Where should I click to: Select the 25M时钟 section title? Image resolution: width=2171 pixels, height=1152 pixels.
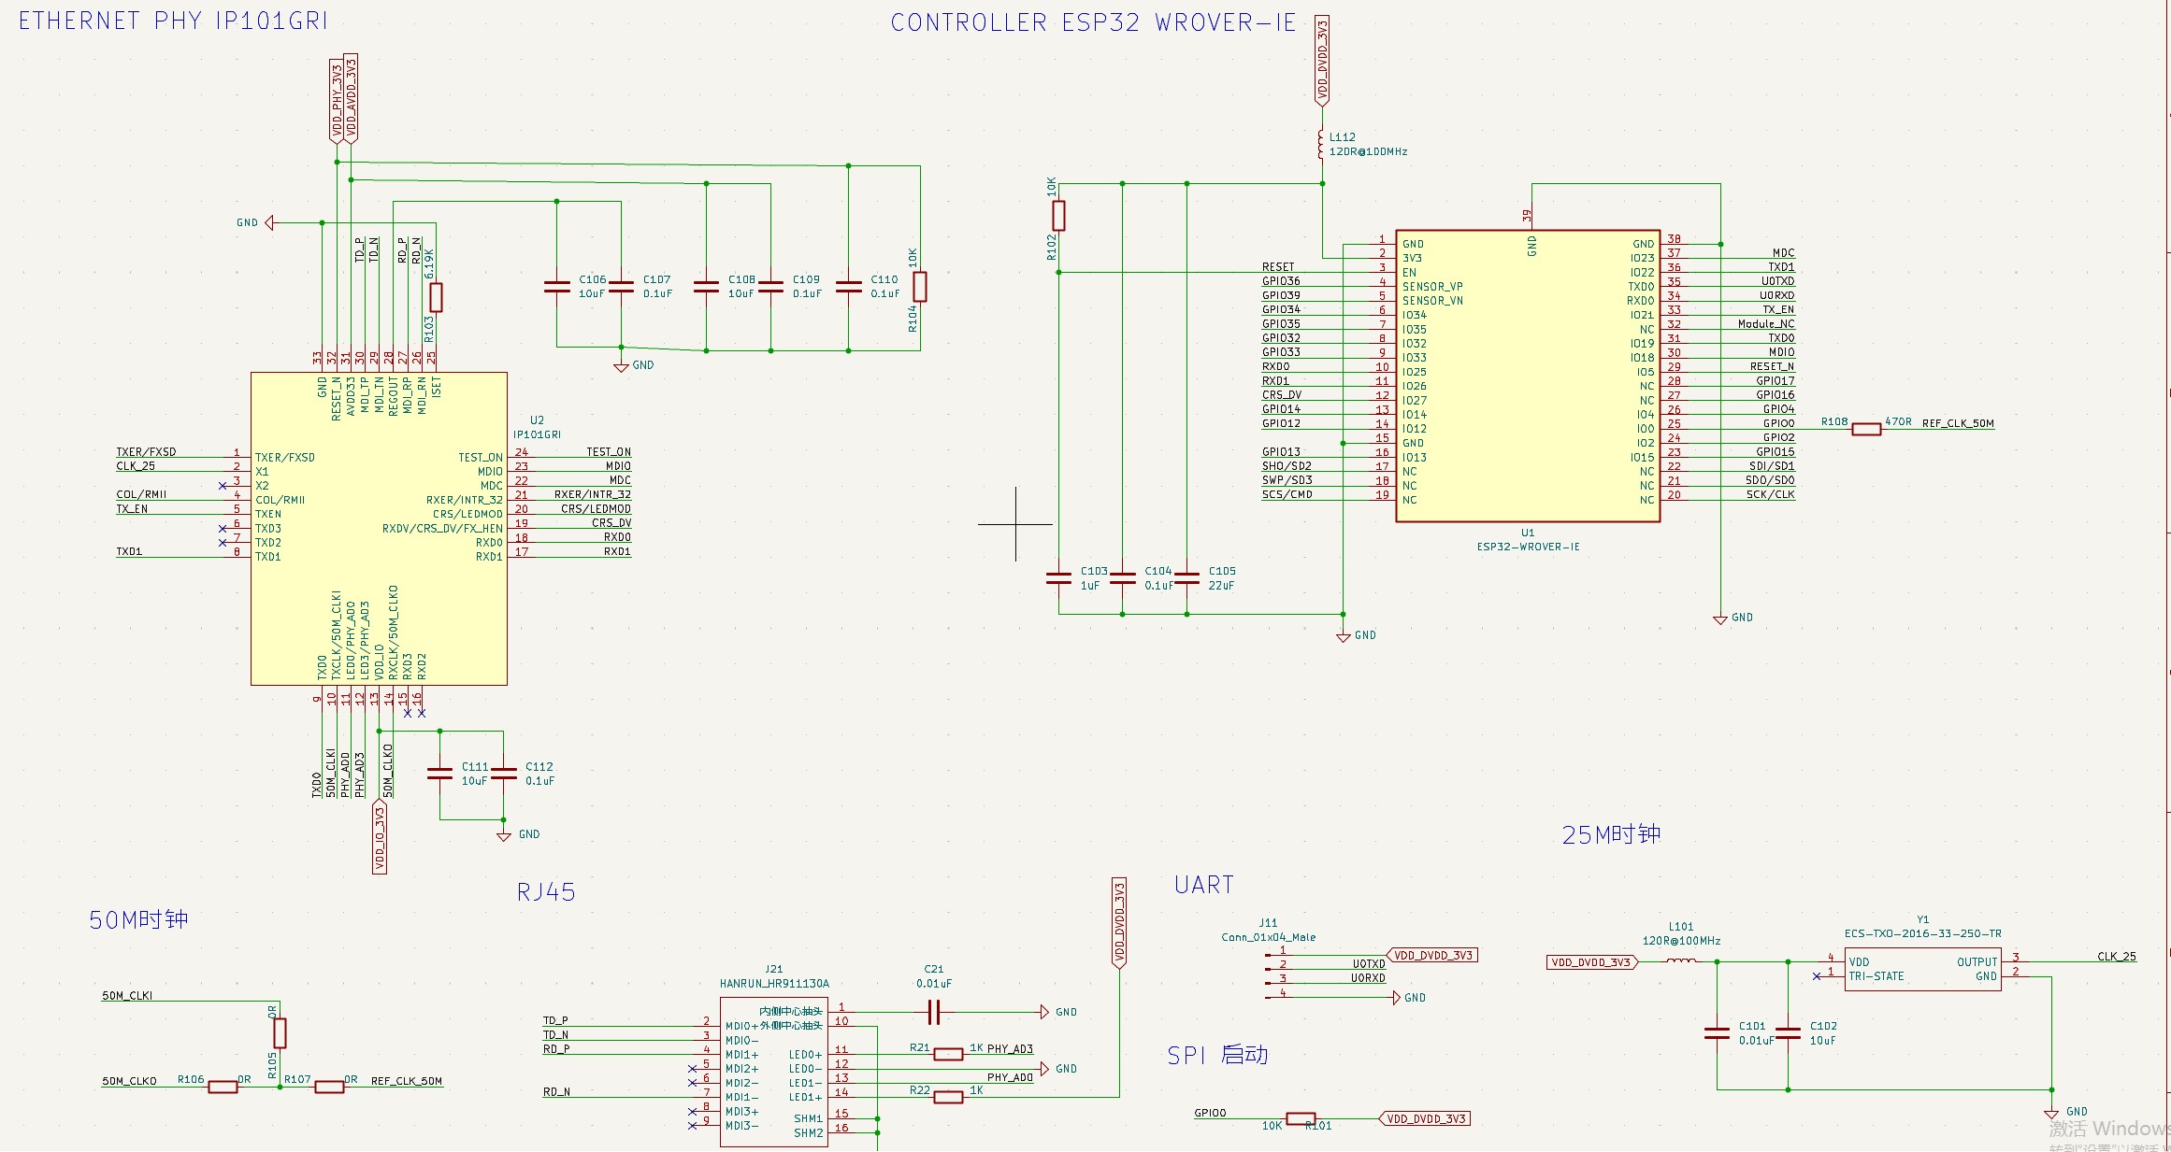tap(1611, 834)
